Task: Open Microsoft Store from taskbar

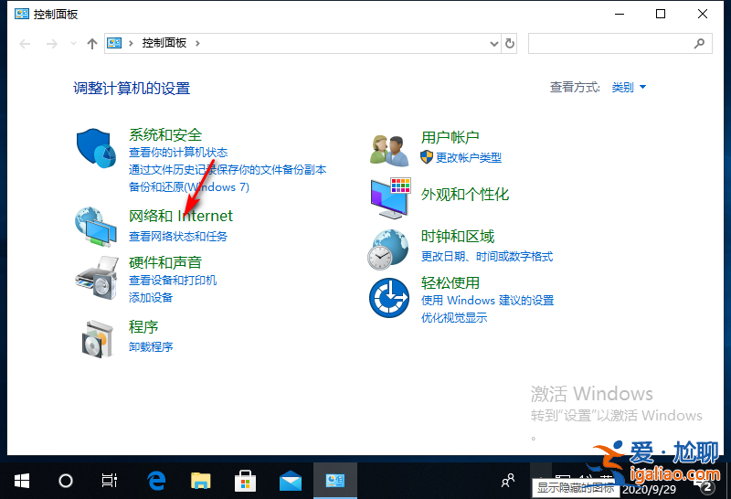Action: click(x=245, y=481)
